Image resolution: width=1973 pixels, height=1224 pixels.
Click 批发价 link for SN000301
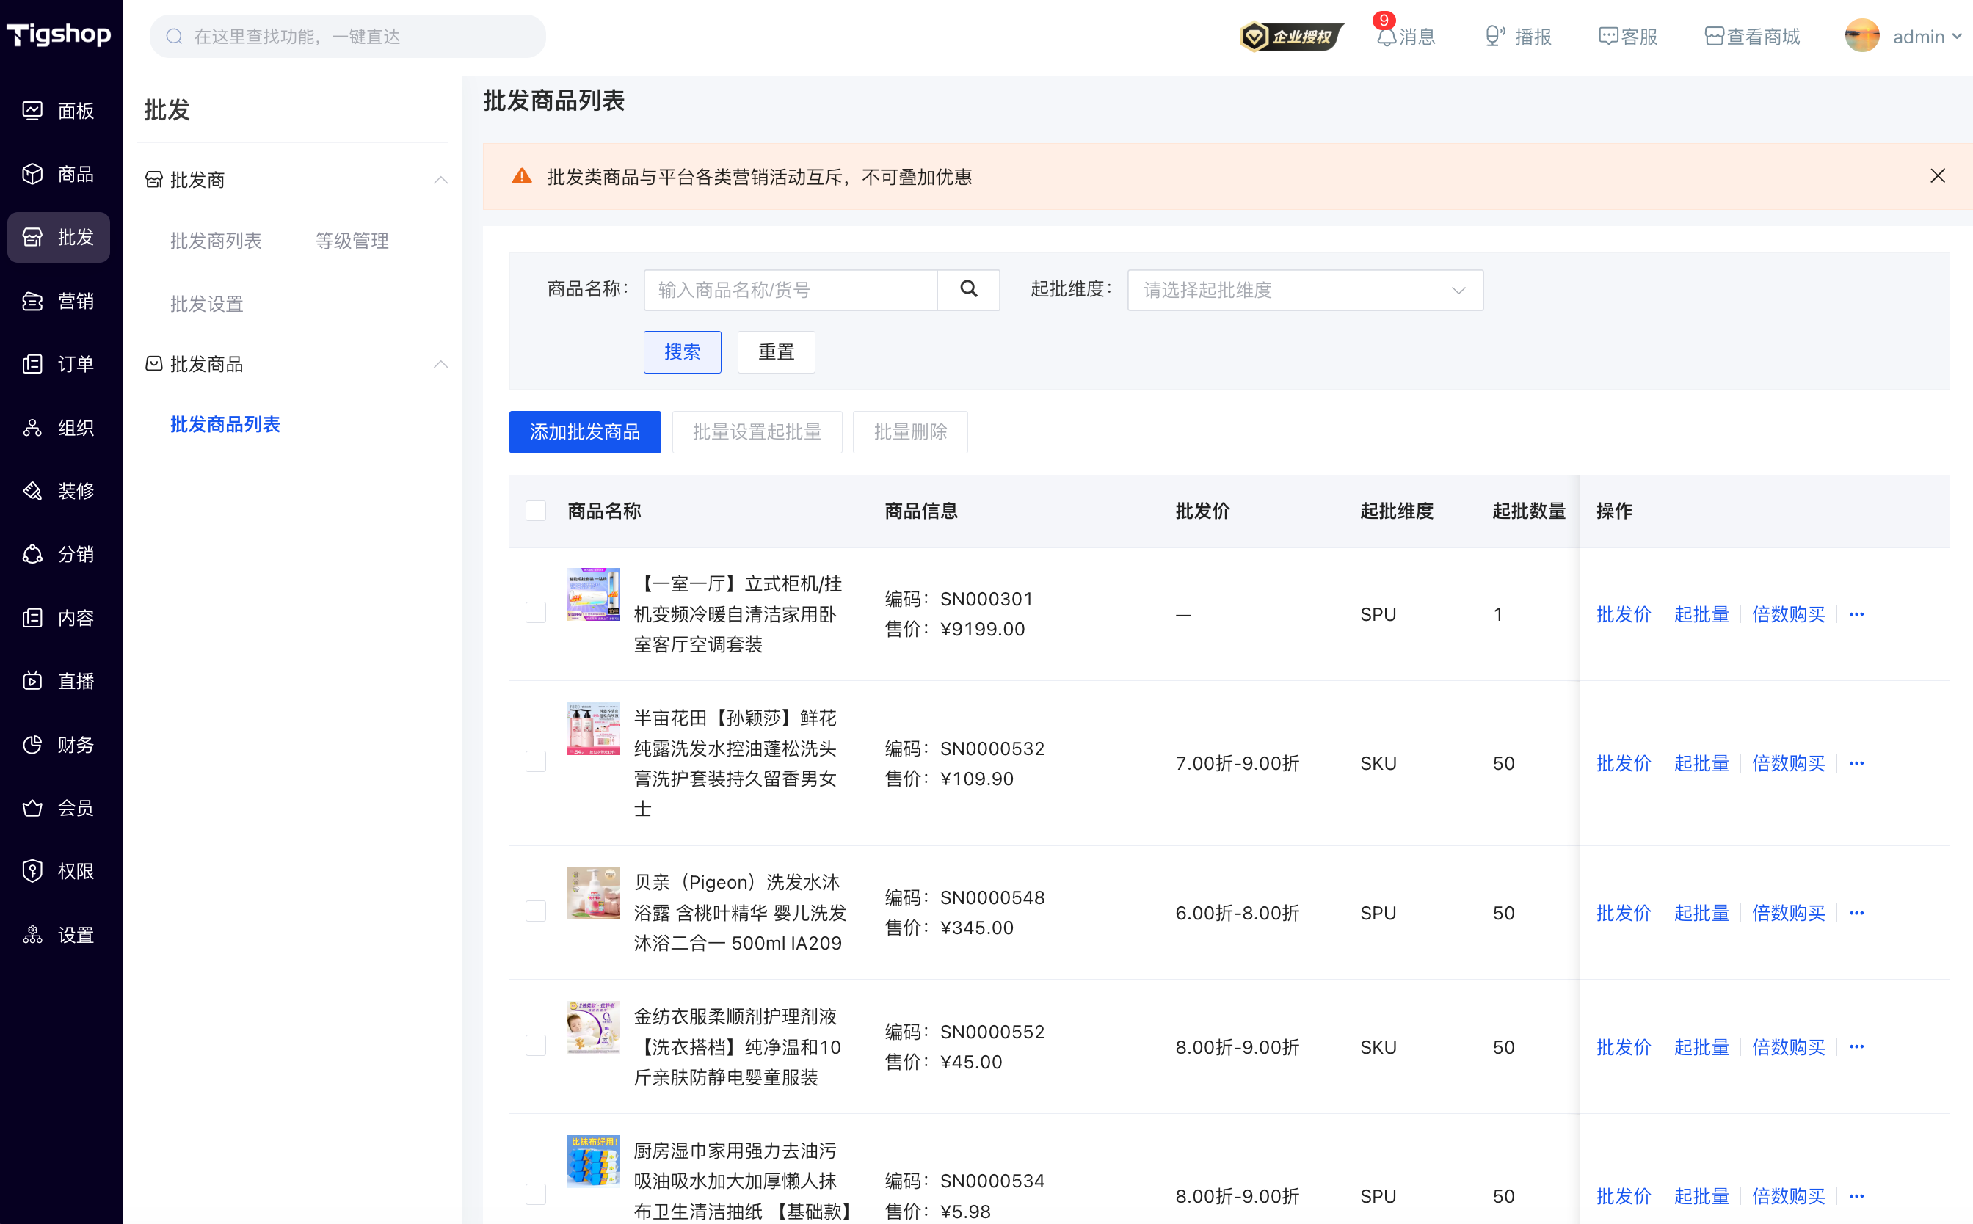click(1624, 614)
